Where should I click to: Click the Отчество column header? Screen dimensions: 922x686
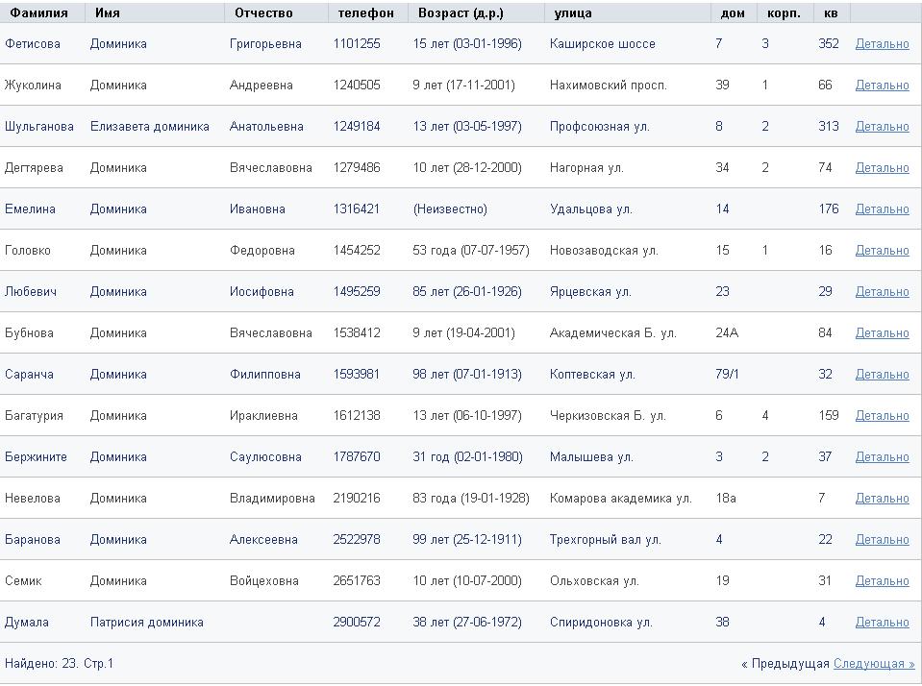(263, 13)
